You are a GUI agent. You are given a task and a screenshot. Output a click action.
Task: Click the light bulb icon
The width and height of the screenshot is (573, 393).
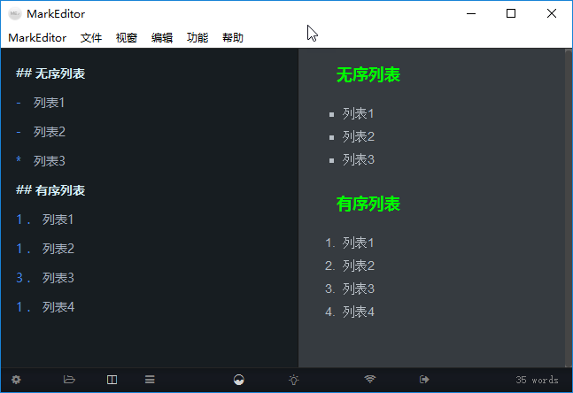click(x=294, y=380)
